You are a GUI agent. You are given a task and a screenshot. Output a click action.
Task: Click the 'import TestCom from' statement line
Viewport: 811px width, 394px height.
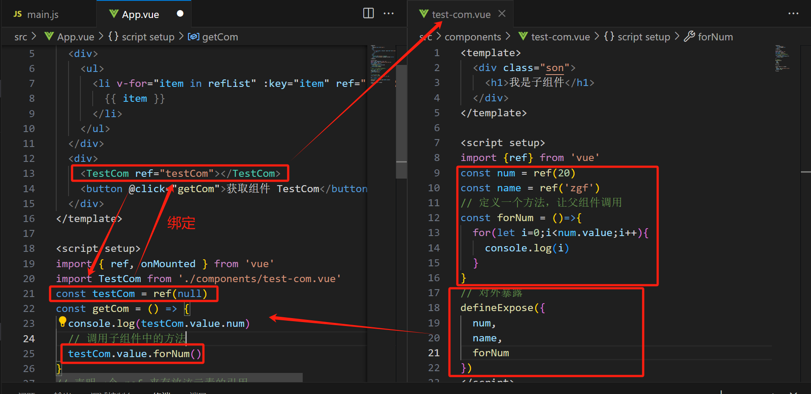pyautogui.click(x=198, y=279)
